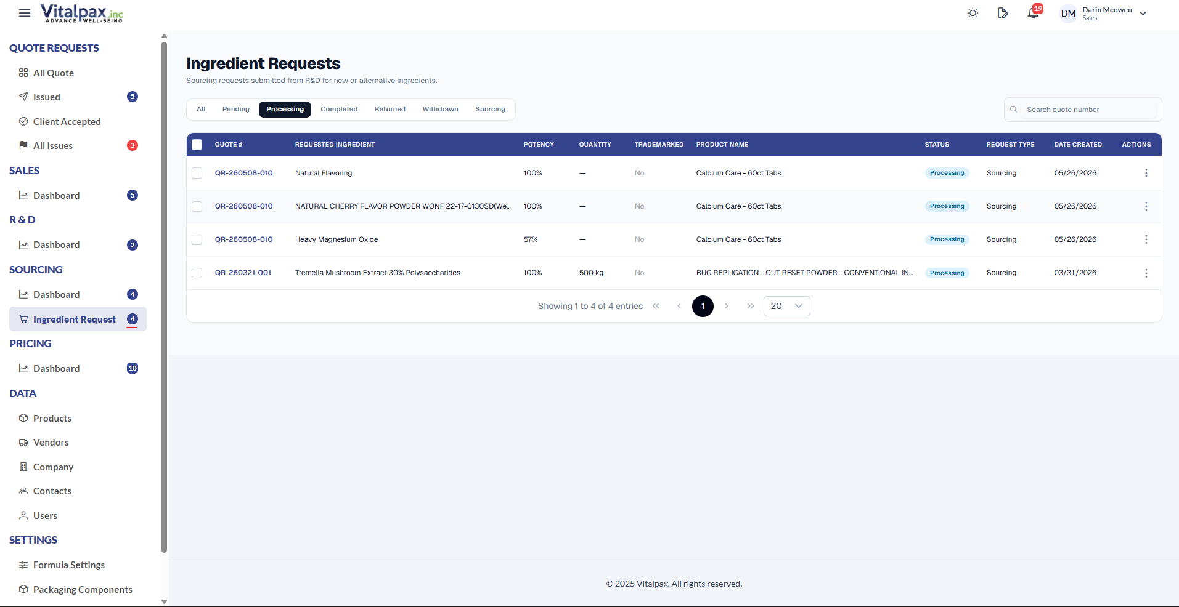Image resolution: width=1179 pixels, height=607 pixels.
Task: Click the badge 10 beside Pricing Dashboard
Action: [133, 368]
